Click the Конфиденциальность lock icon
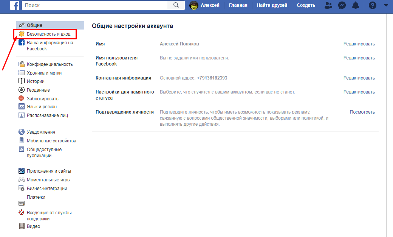Viewport: 393px width, 237px height. 22,64
